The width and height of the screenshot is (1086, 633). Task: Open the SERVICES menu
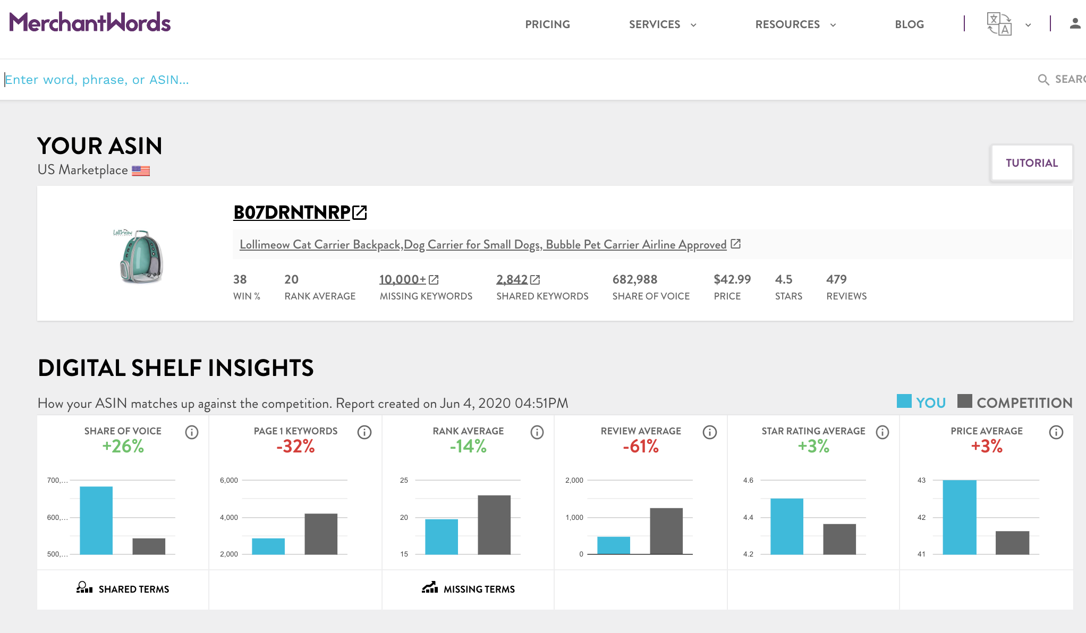click(655, 24)
